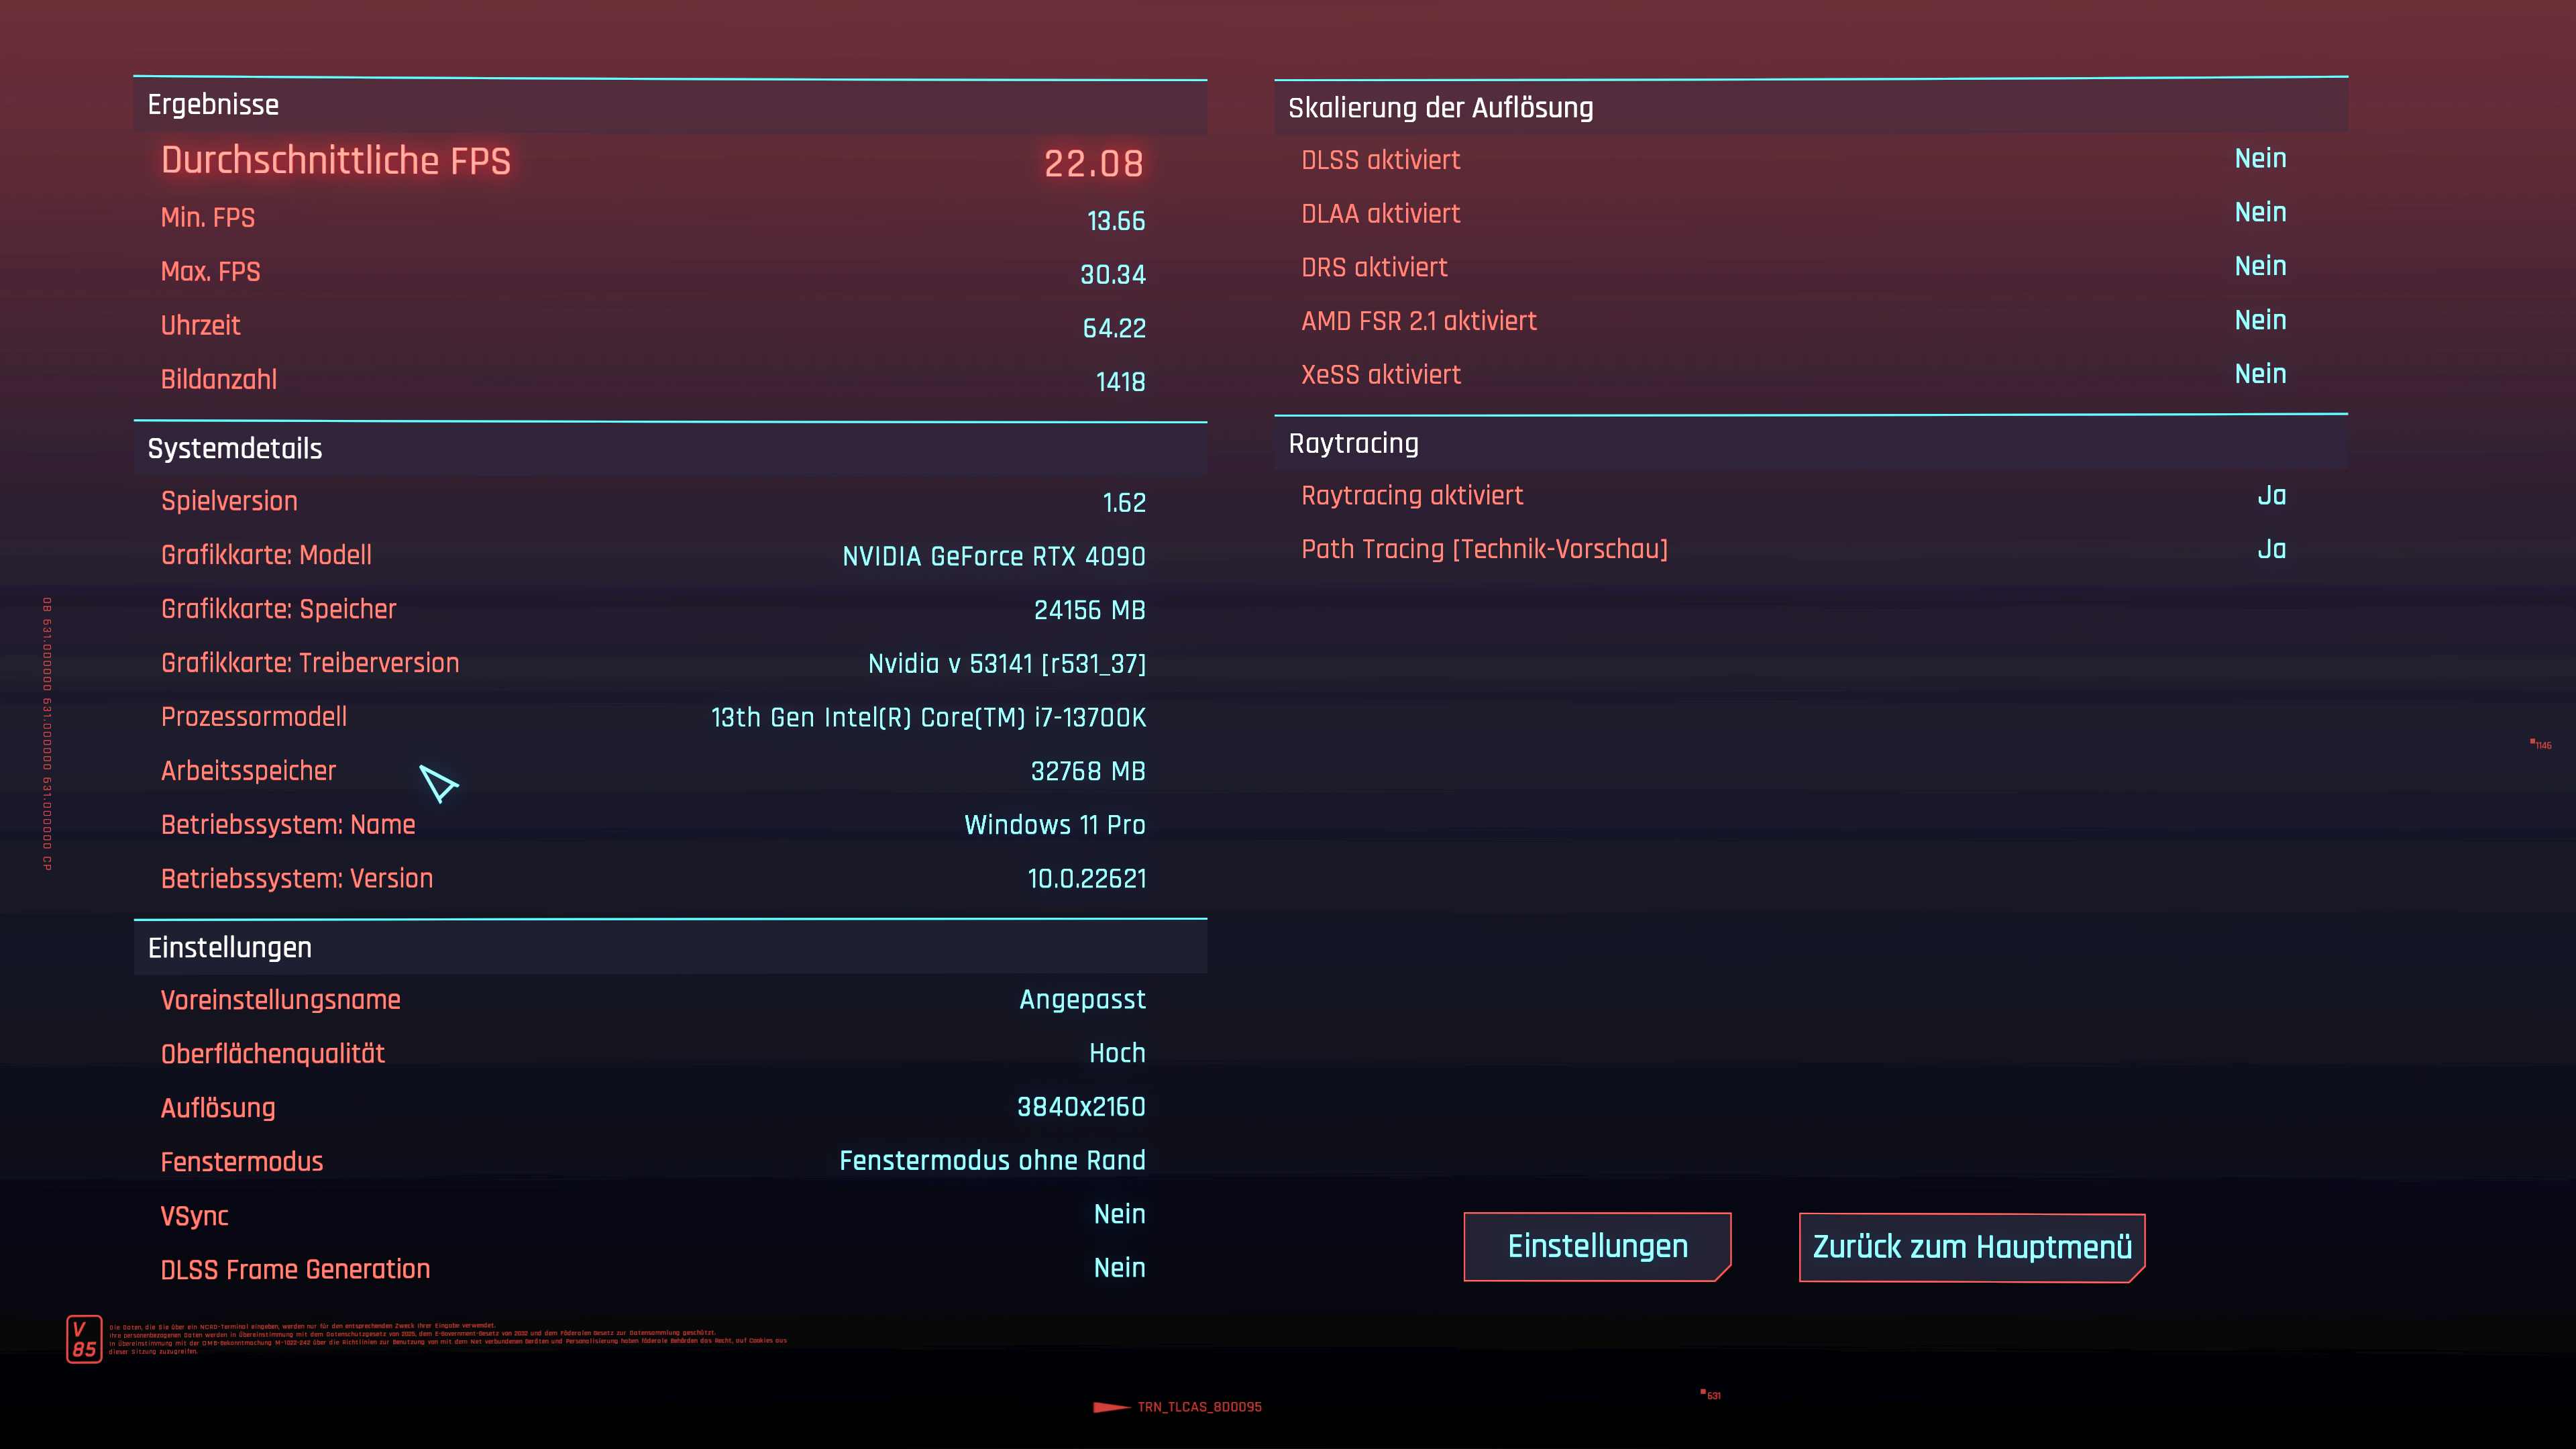Click the VSync Nein value
The image size is (2576, 1449).
click(1119, 1214)
